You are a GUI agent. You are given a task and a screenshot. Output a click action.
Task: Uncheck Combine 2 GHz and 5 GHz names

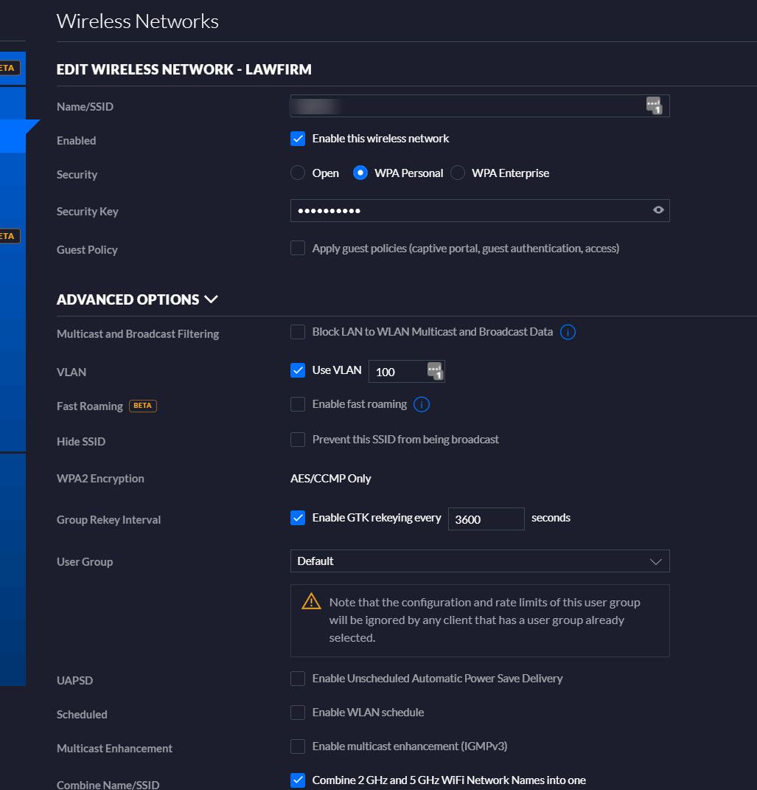298,780
